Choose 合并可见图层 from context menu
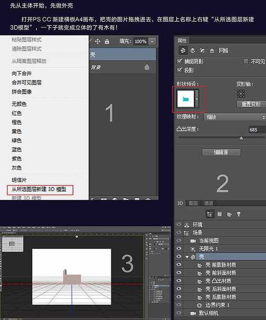This screenshot has height=320, width=266. point(27,83)
